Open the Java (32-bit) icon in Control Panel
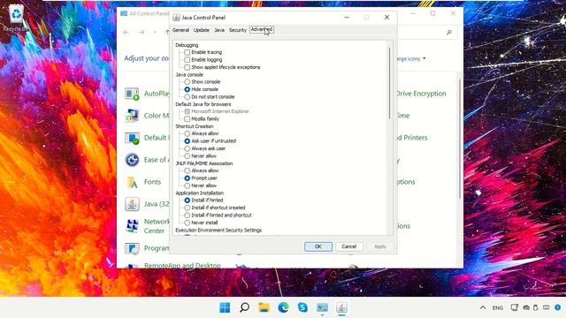The width and height of the screenshot is (566, 318). 132,204
